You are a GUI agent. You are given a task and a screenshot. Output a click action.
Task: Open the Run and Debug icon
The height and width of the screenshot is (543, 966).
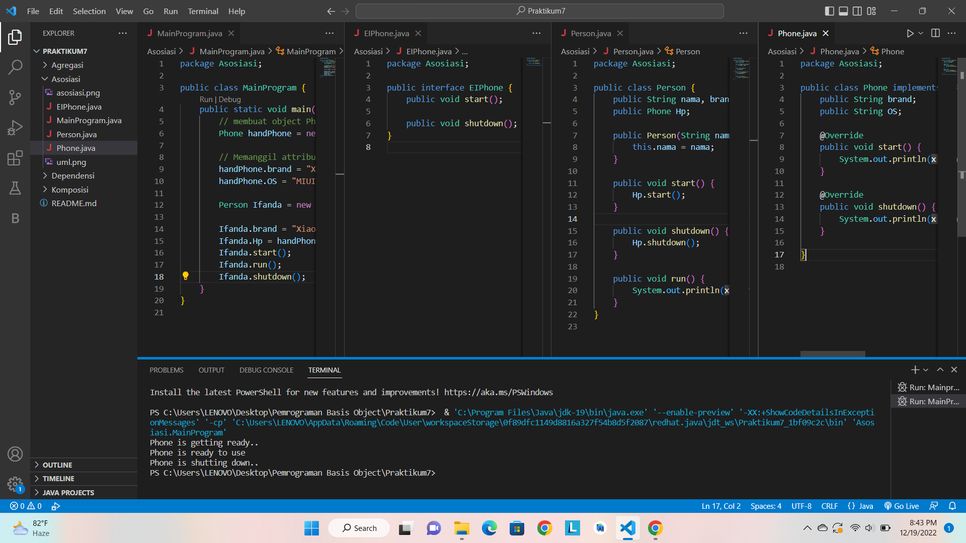15,128
